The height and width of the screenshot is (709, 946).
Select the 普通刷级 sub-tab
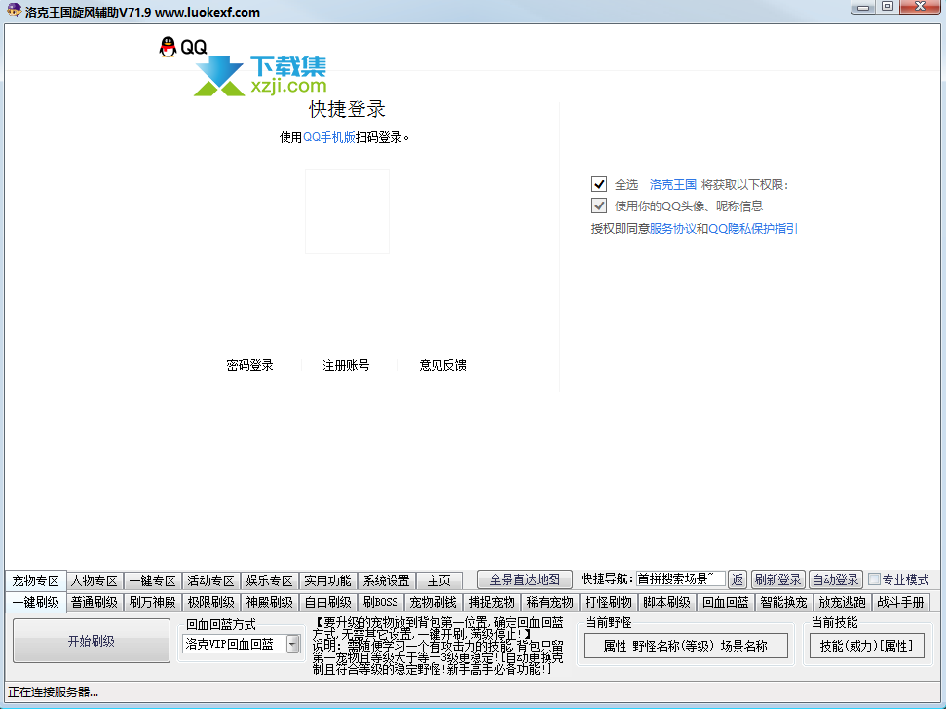point(95,602)
